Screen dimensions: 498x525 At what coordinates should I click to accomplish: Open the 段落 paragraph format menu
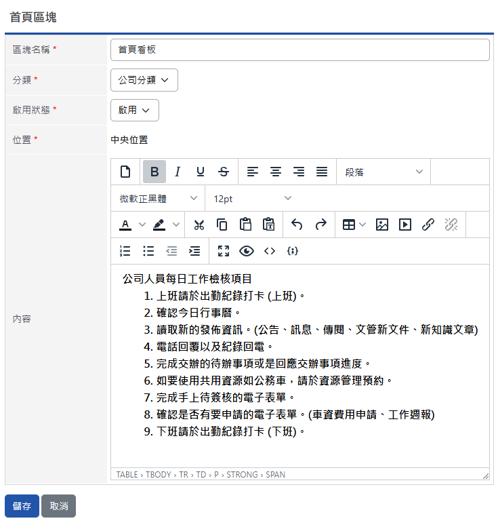[x=383, y=172]
